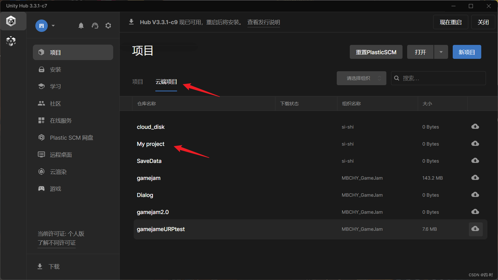Select the cloud_disk repository row
Screen dimensions: 498x280
[310, 127]
